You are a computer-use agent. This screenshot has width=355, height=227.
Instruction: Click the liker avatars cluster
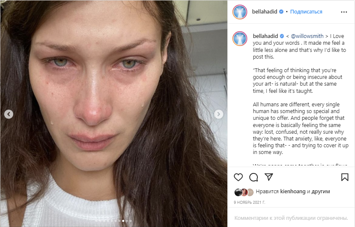tap(244, 192)
